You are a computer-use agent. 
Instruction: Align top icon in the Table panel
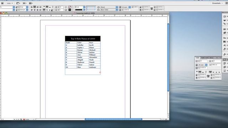(197, 72)
